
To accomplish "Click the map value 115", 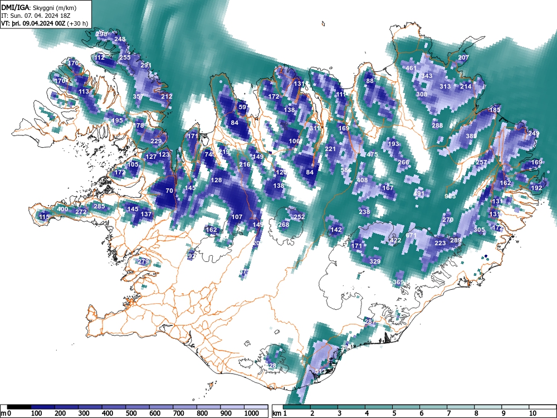I will pos(45,217).
